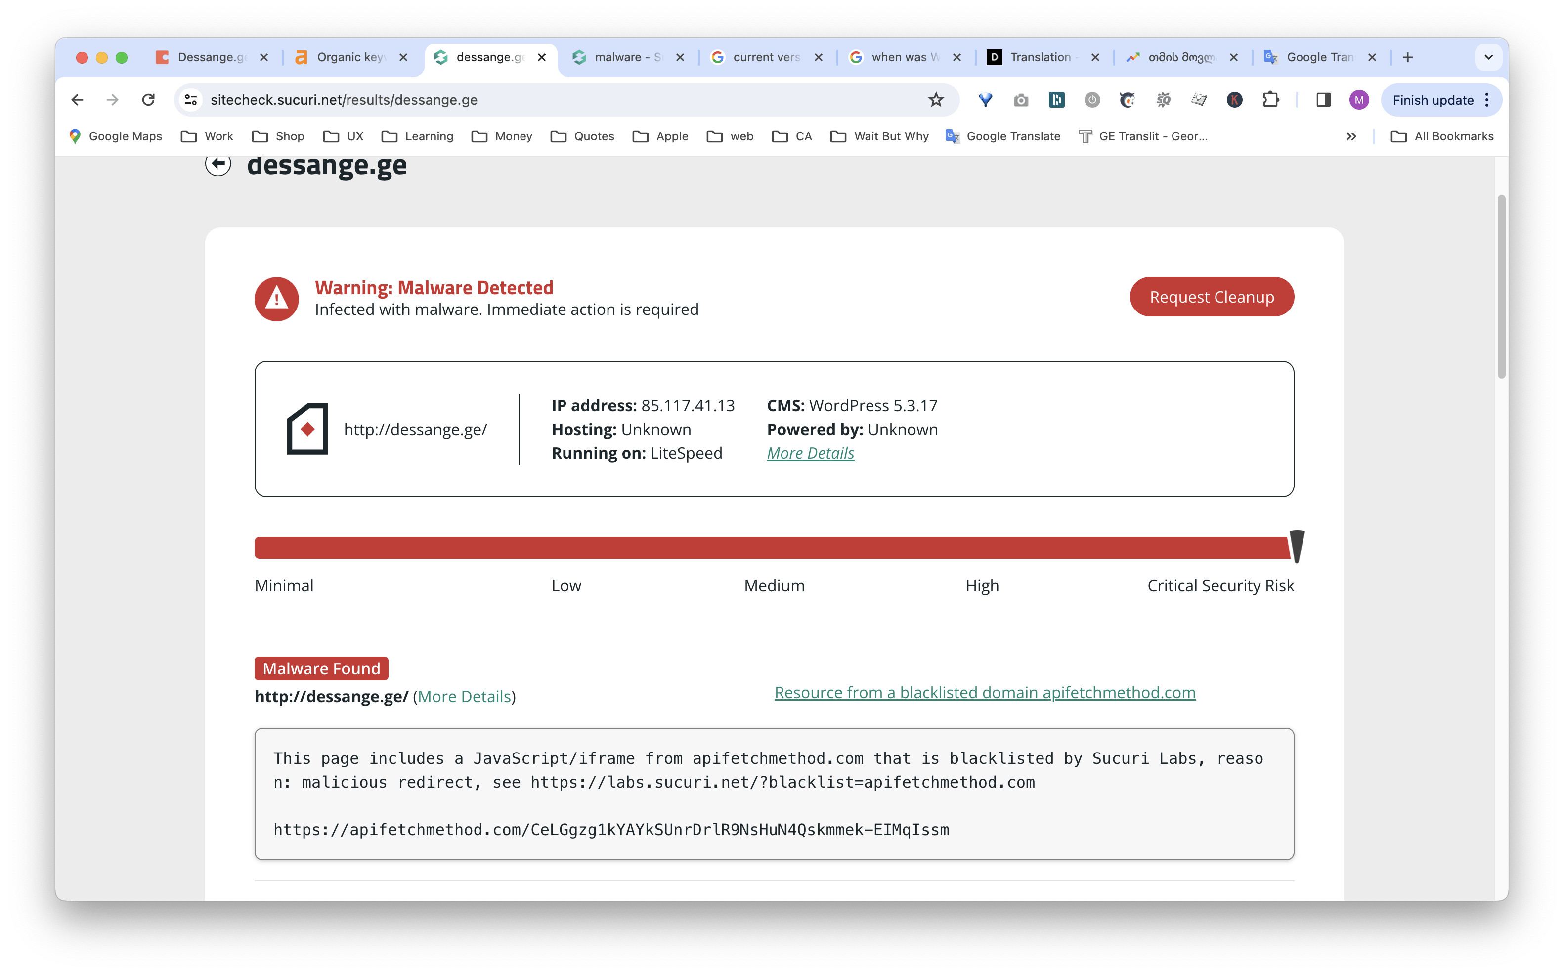Image resolution: width=1564 pixels, height=974 pixels.
Task: Switch to the Organic keywords tab
Action: tap(350, 57)
